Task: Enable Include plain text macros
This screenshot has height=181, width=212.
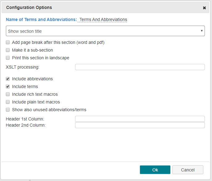Action: coord(8,102)
